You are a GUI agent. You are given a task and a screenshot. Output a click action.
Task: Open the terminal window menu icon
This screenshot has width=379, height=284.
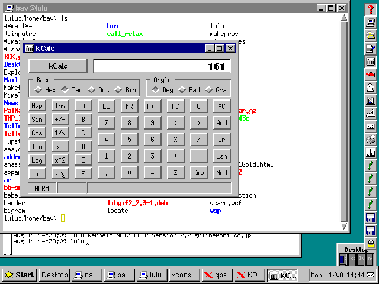click(x=9, y=8)
